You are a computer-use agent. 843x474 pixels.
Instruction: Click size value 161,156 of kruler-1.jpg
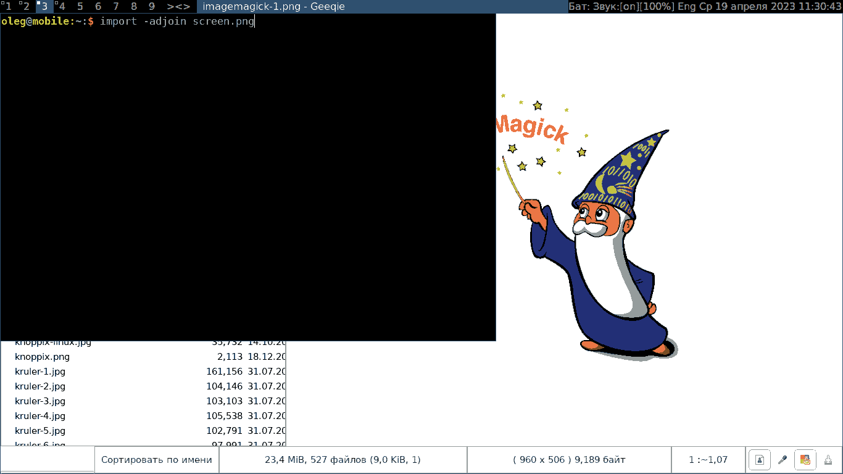coord(224,372)
